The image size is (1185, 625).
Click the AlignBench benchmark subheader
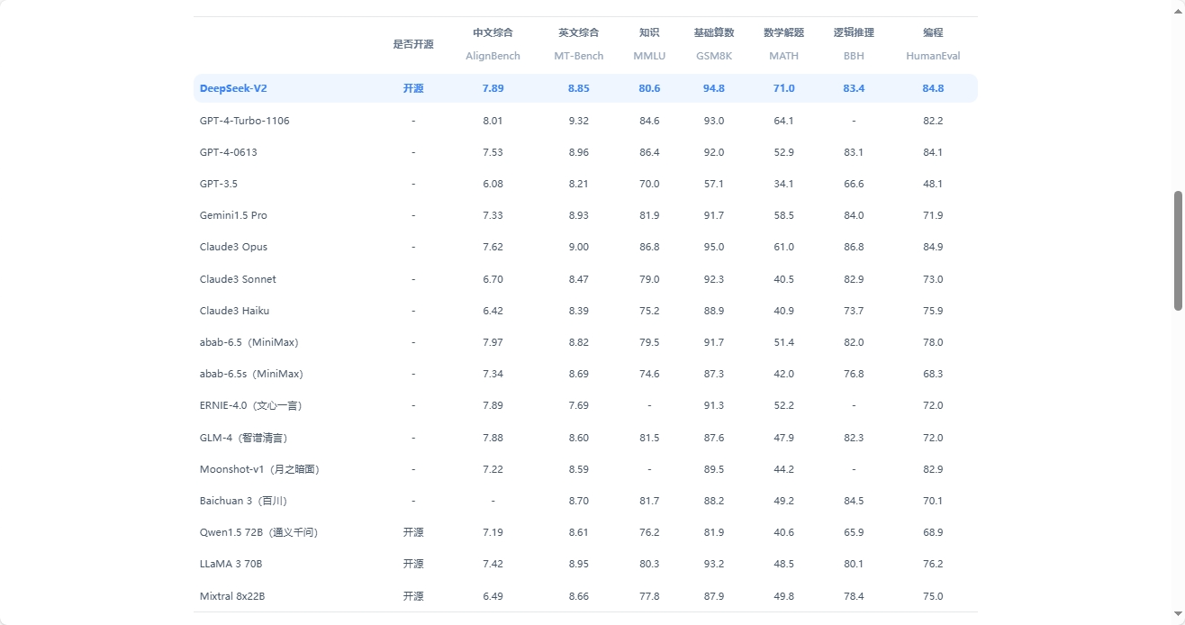click(493, 56)
